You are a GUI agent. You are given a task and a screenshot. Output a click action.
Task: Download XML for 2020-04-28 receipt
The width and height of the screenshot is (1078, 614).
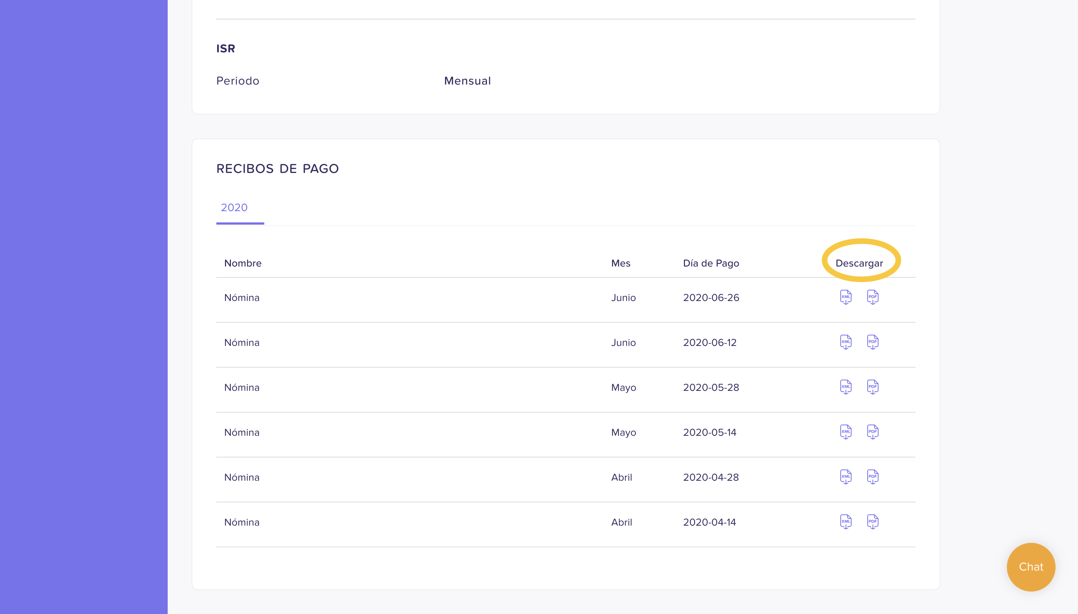846,477
